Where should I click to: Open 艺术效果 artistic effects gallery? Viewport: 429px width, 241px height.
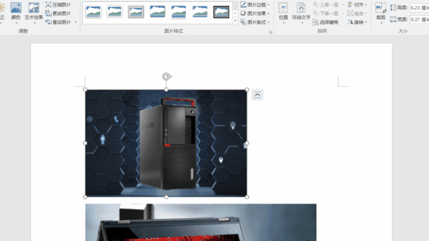point(34,12)
